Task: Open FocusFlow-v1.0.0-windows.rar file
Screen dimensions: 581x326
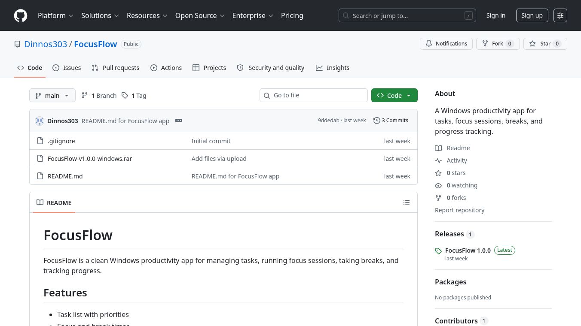Action: (90, 158)
